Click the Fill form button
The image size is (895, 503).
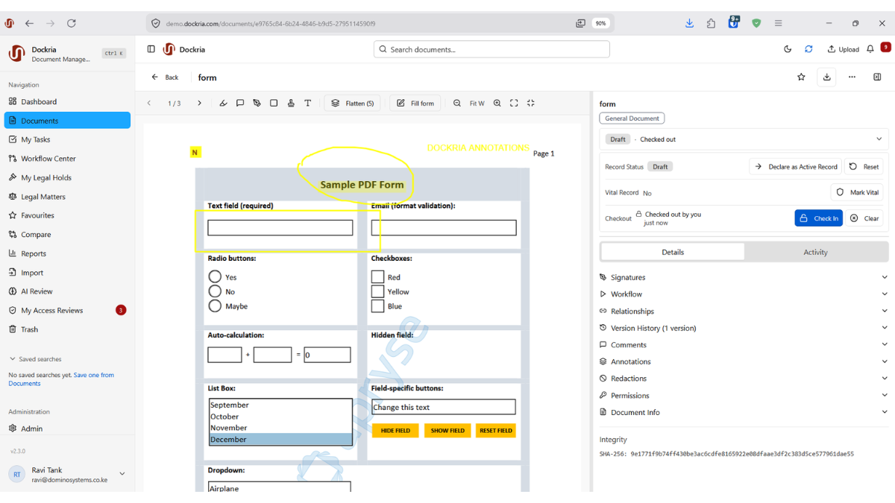point(415,104)
